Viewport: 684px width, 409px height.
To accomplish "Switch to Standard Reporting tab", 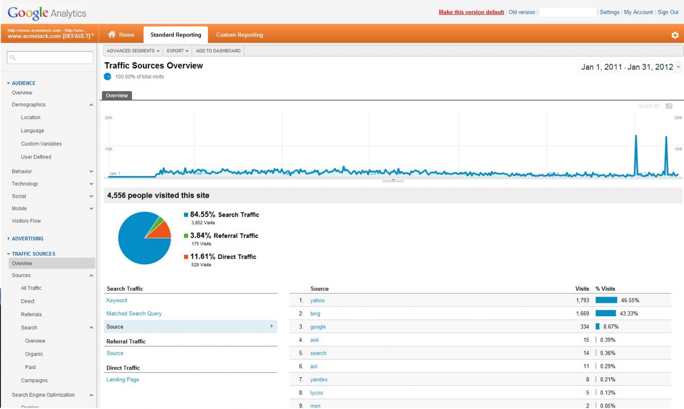I will click(x=176, y=35).
